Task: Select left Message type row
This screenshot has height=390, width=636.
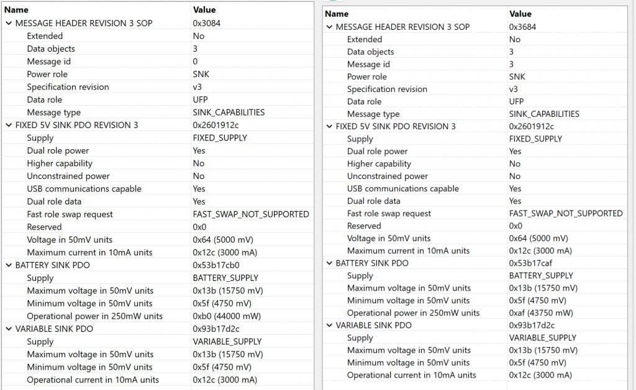Action: point(157,112)
